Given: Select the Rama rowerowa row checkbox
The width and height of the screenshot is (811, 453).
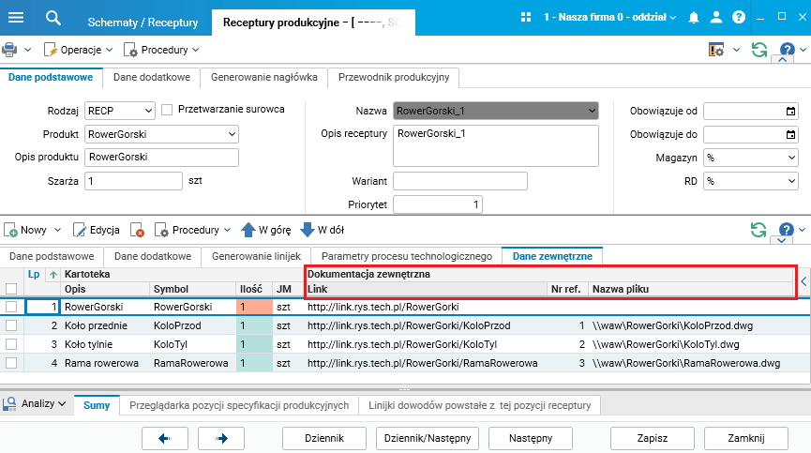Looking at the screenshot, I should [11, 363].
